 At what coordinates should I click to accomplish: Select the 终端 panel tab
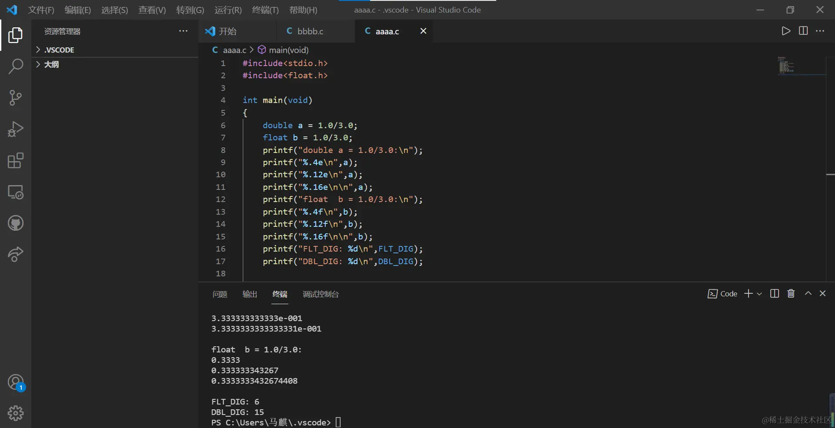pyautogui.click(x=280, y=294)
